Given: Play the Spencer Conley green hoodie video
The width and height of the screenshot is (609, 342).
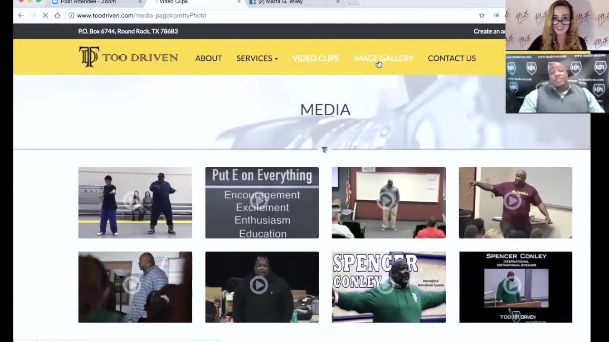Looking at the screenshot, I should (x=389, y=287).
